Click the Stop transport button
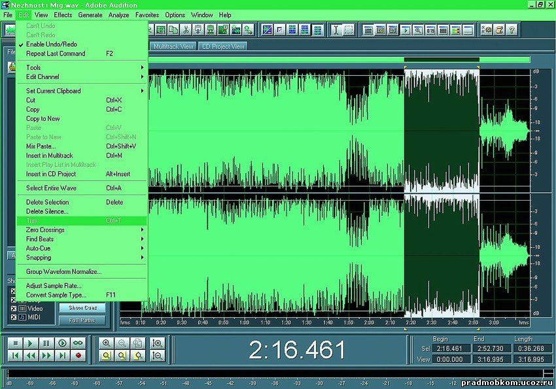Screen dimensions: 556x389 tap(15, 343)
